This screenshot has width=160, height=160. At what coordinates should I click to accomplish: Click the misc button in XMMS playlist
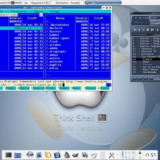[151, 78]
